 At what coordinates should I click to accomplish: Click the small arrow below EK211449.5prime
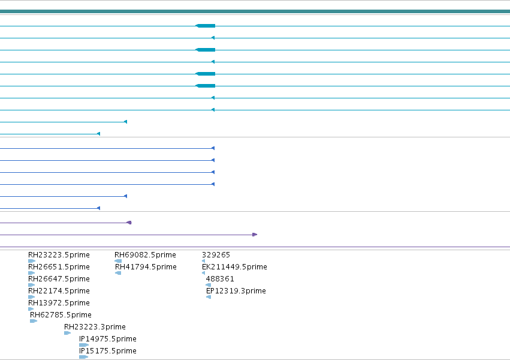[204, 273]
